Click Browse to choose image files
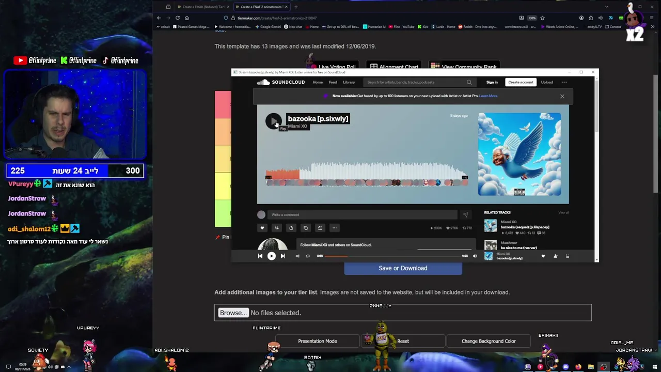The height and width of the screenshot is (372, 661). 233,313
